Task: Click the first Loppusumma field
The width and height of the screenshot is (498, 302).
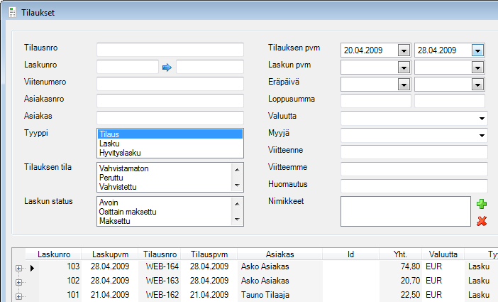Action: pyautogui.click(x=376, y=101)
